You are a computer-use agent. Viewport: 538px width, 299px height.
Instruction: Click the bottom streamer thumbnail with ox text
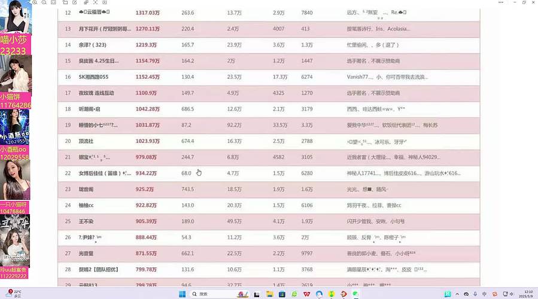tap(15, 241)
